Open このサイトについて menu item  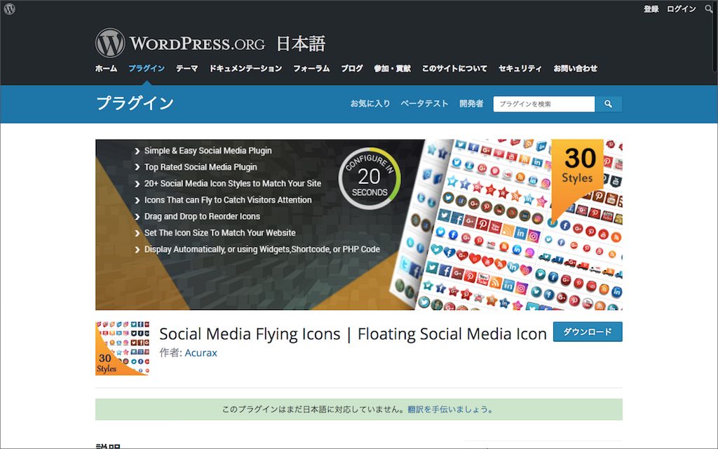click(x=454, y=68)
